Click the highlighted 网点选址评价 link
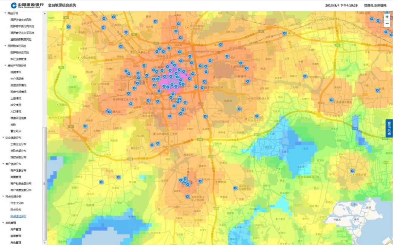393x245 pixels. click(x=18, y=216)
